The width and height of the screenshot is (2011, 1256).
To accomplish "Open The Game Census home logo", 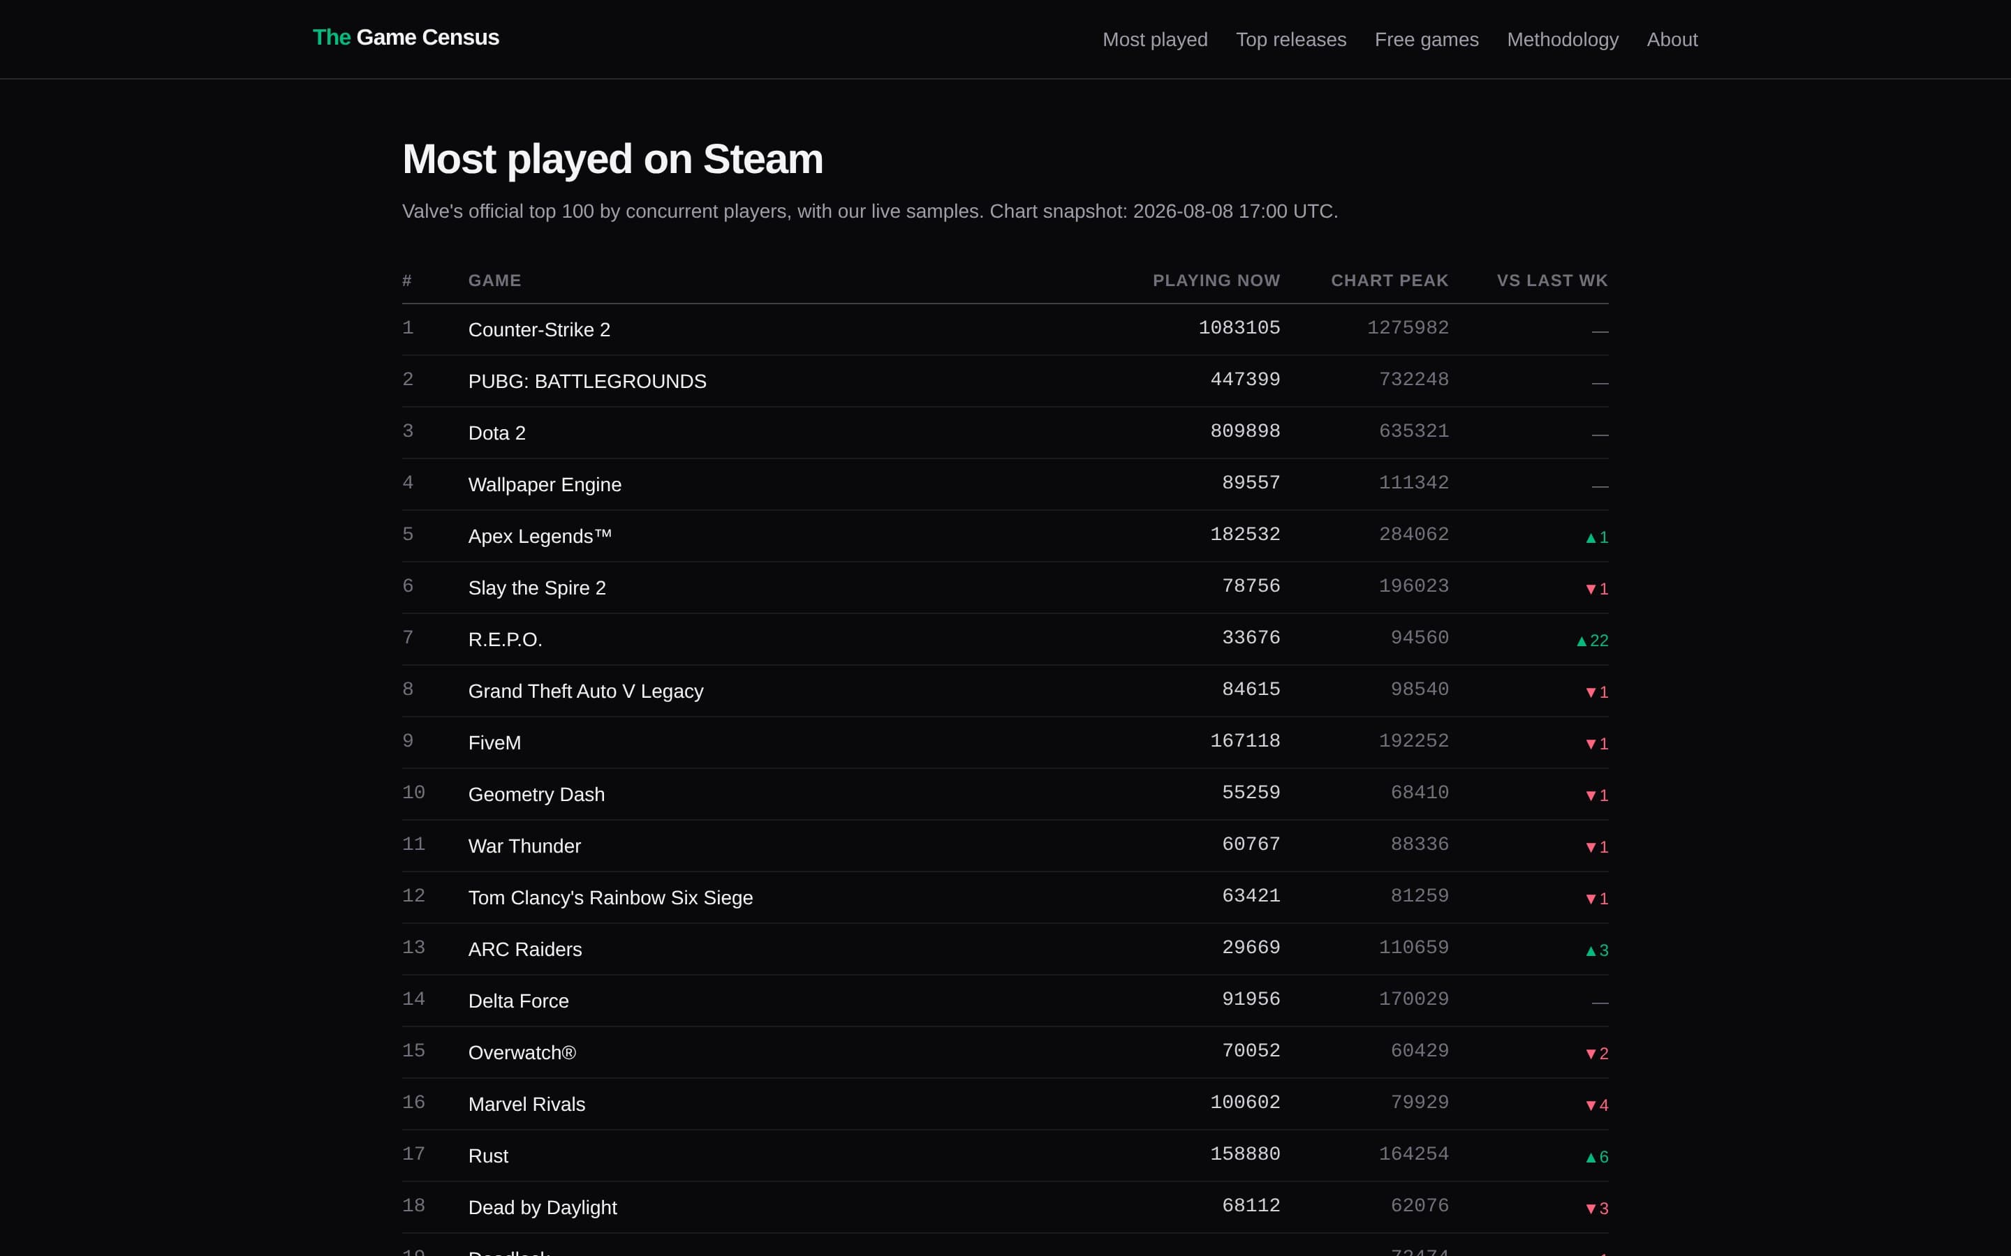I will (406, 38).
